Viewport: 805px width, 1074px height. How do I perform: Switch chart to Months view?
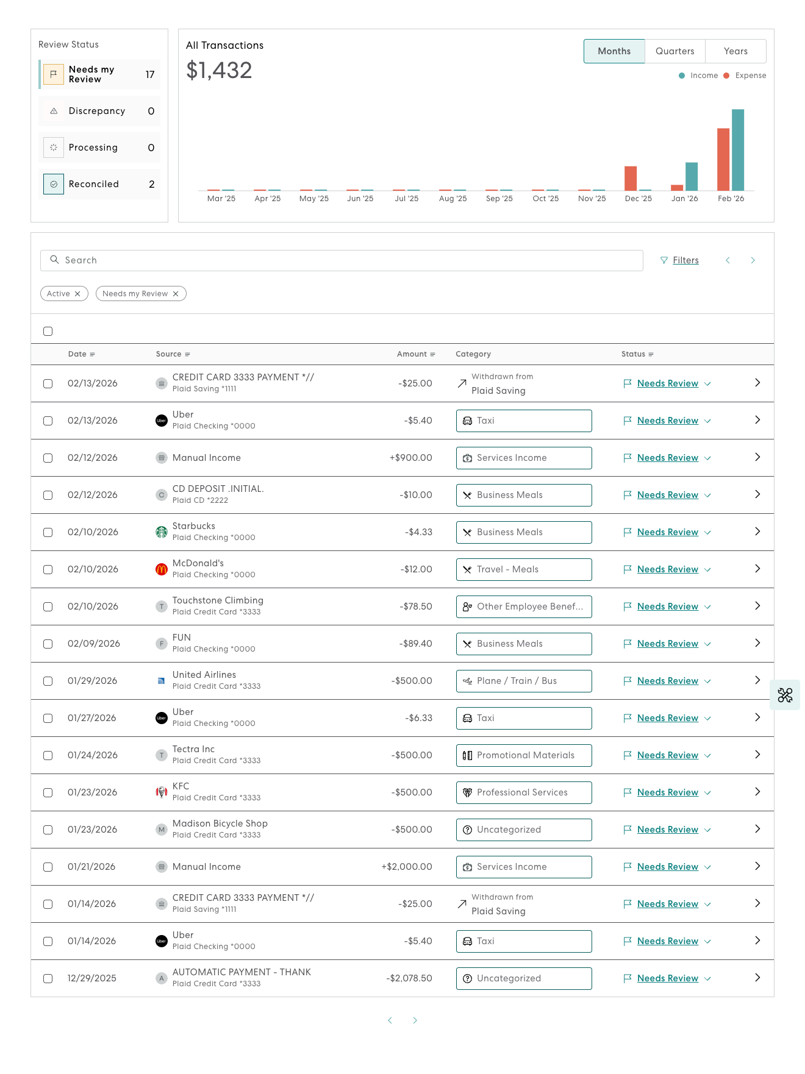[614, 51]
